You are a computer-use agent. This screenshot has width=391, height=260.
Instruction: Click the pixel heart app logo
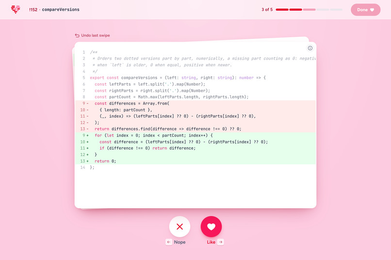coord(16,10)
